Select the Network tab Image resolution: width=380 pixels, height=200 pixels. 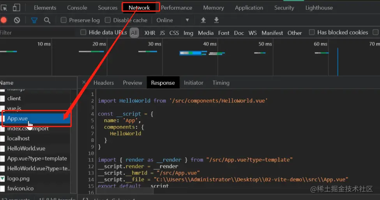[140, 8]
